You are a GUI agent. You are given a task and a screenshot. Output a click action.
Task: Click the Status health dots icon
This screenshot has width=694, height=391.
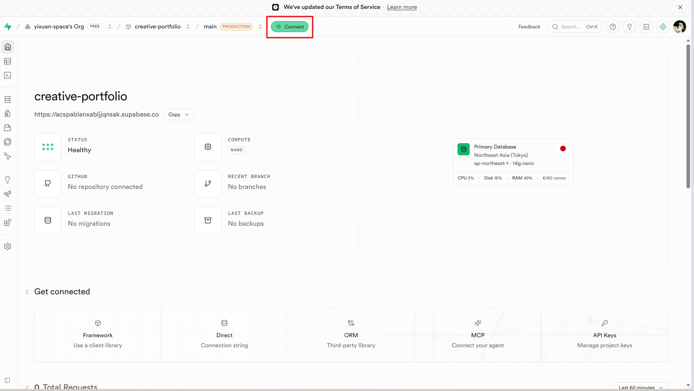[x=48, y=147]
